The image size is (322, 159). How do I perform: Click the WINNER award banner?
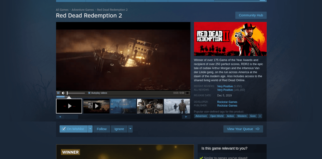[x=70, y=152]
